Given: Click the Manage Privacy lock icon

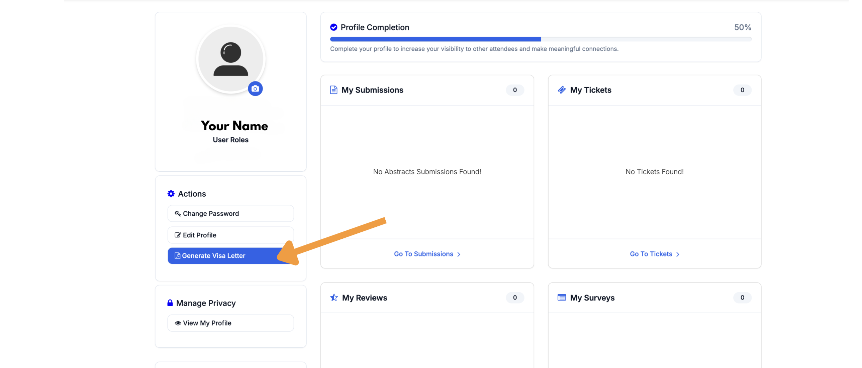Looking at the screenshot, I should coord(170,303).
